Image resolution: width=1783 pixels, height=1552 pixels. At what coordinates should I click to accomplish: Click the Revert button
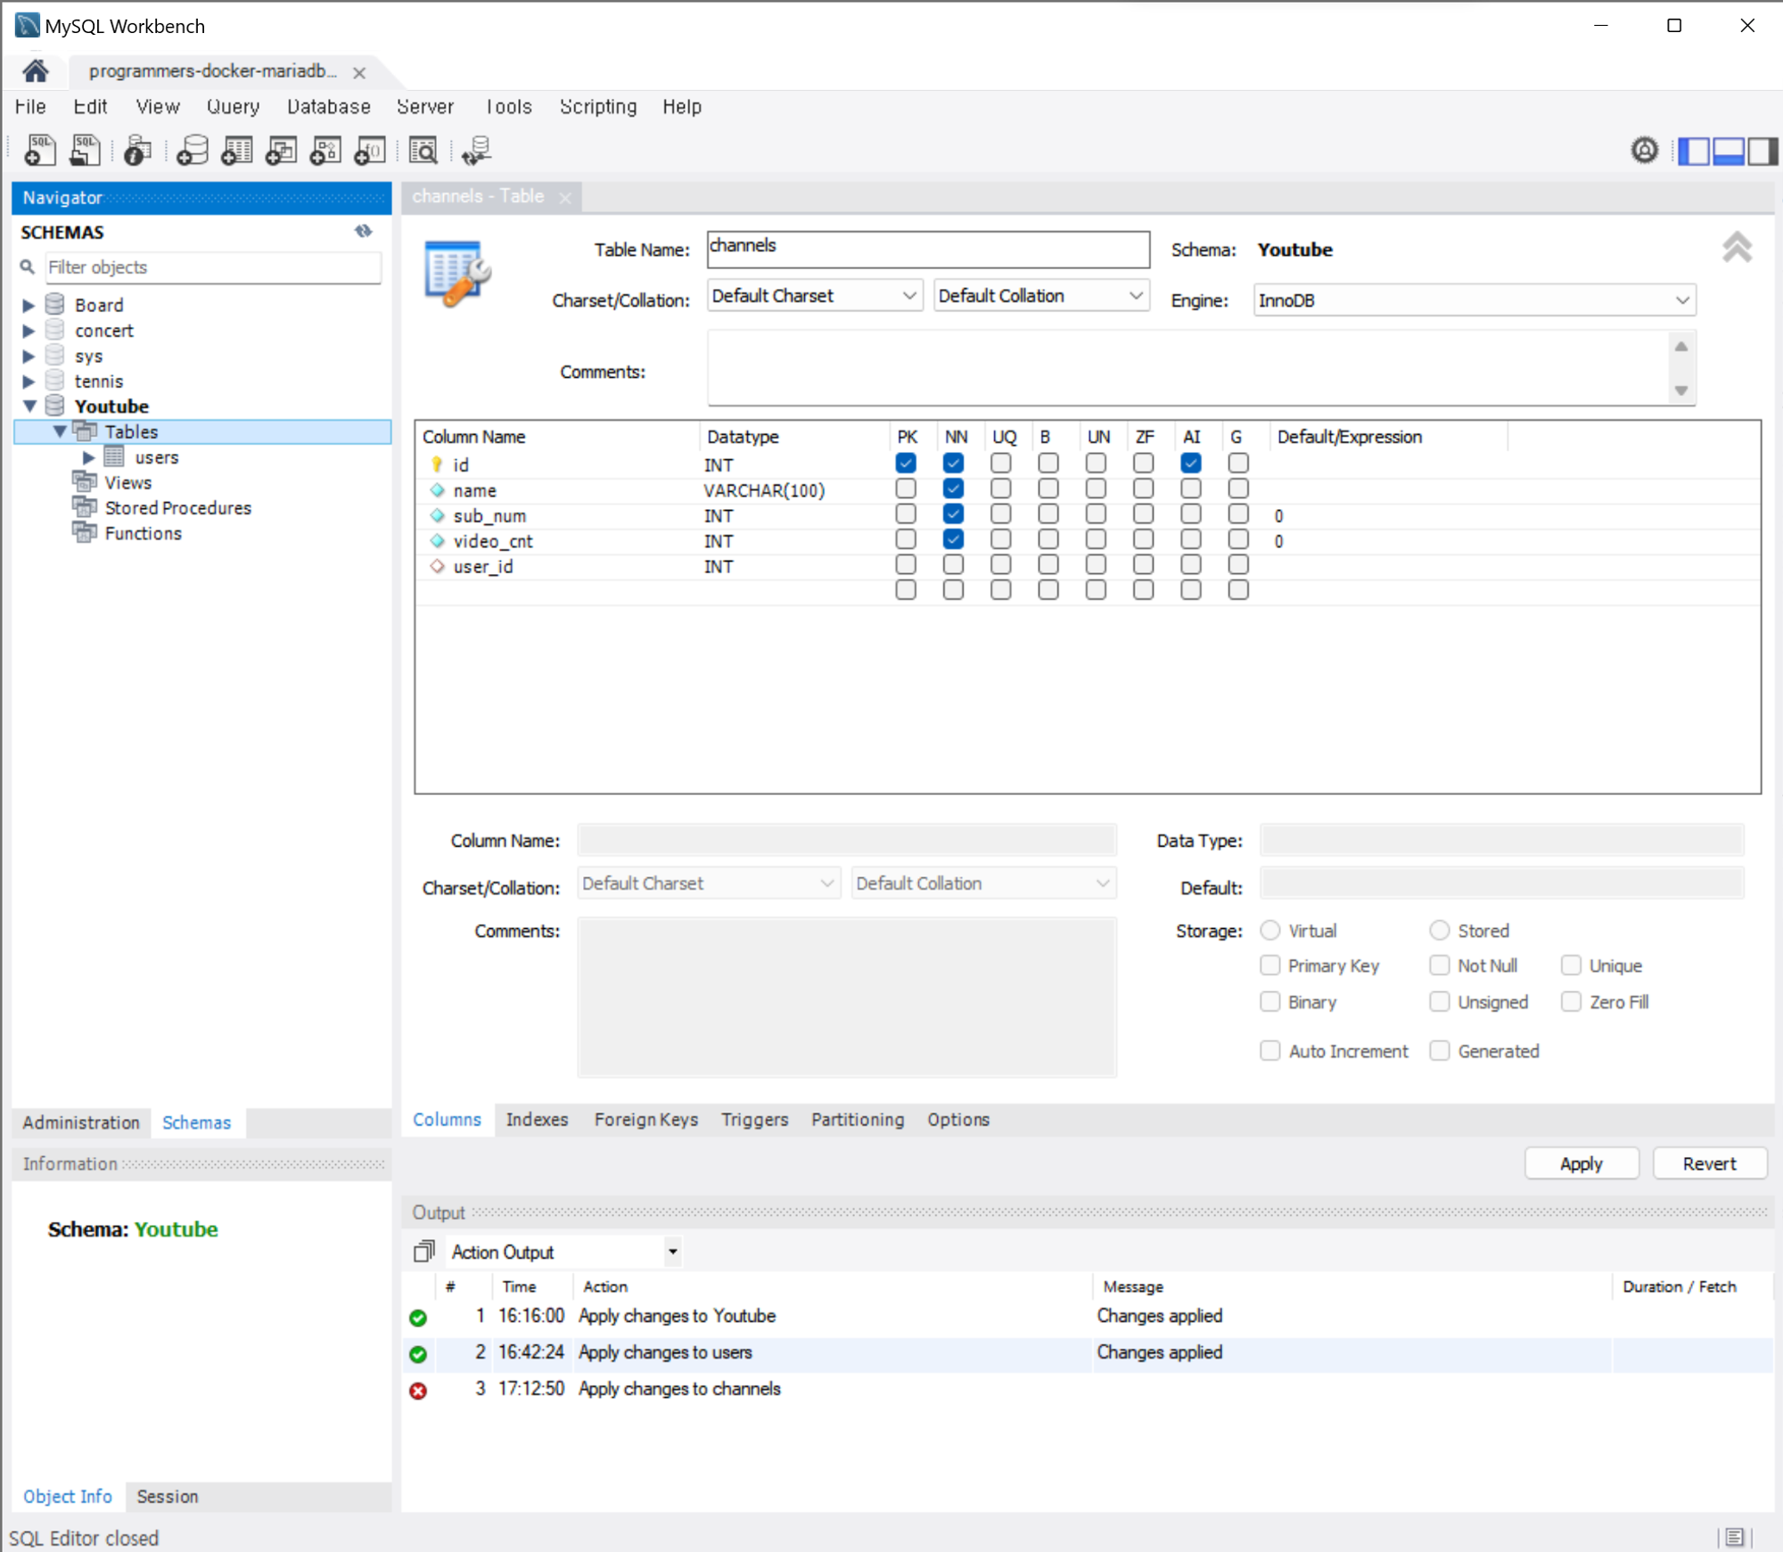point(1709,1163)
